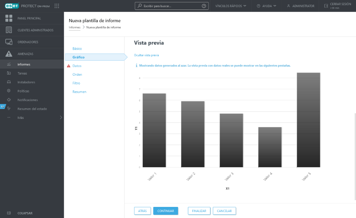Click the Panel Principal dashboard icon
This screenshot has height=218, width=356.
(9, 18)
